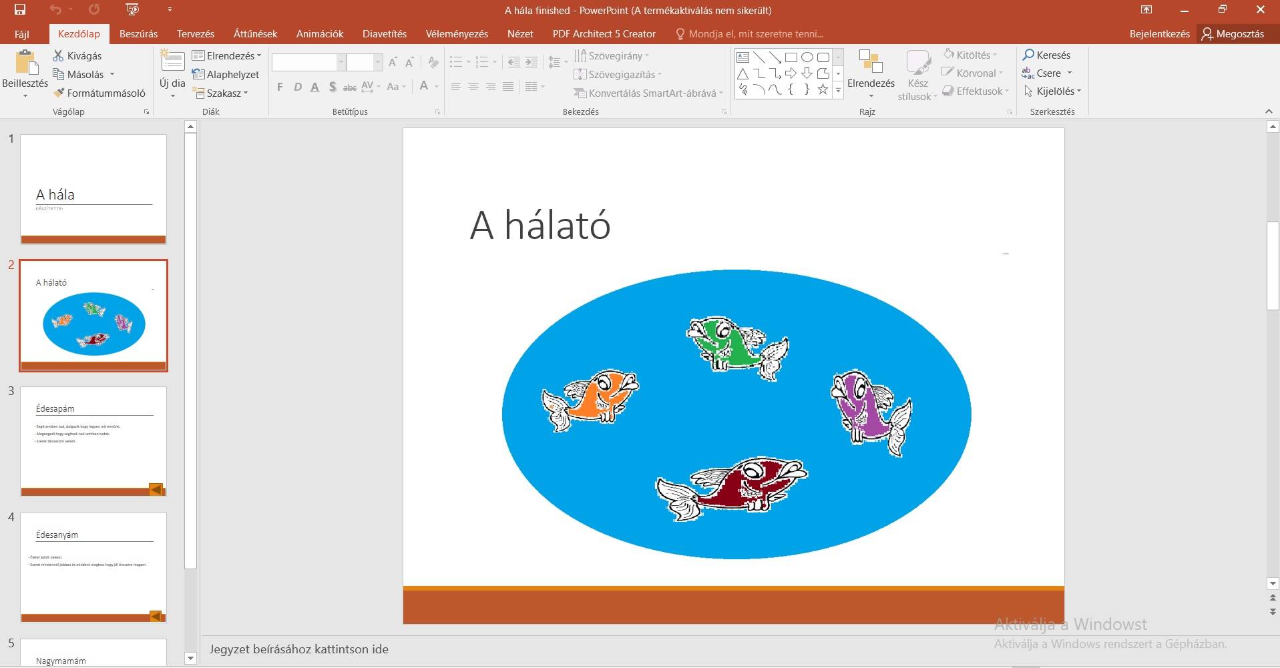Image resolution: width=1280 pixels, height=668 pixels.
Task: Open Effektusok shape effects dropdown
Action: (x=976, y=91)
